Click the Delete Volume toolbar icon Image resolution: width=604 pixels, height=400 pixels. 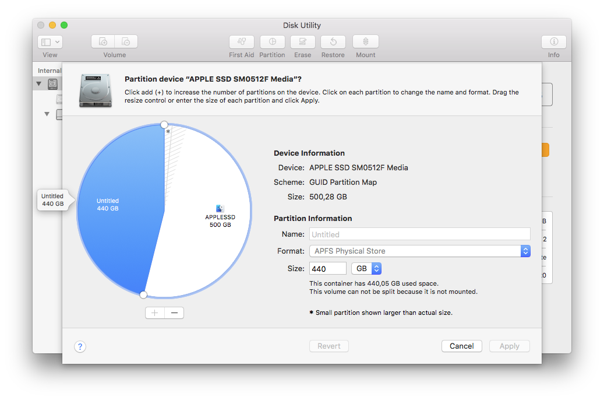pos(126,41)
